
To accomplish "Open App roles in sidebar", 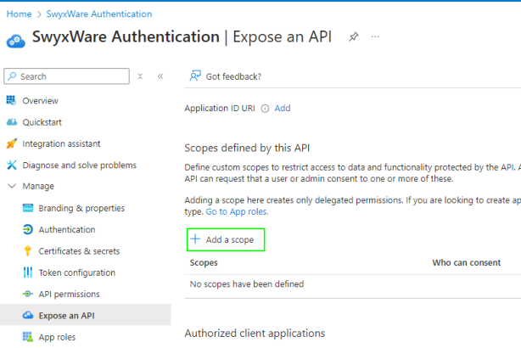I will click(x=57, y=337).
